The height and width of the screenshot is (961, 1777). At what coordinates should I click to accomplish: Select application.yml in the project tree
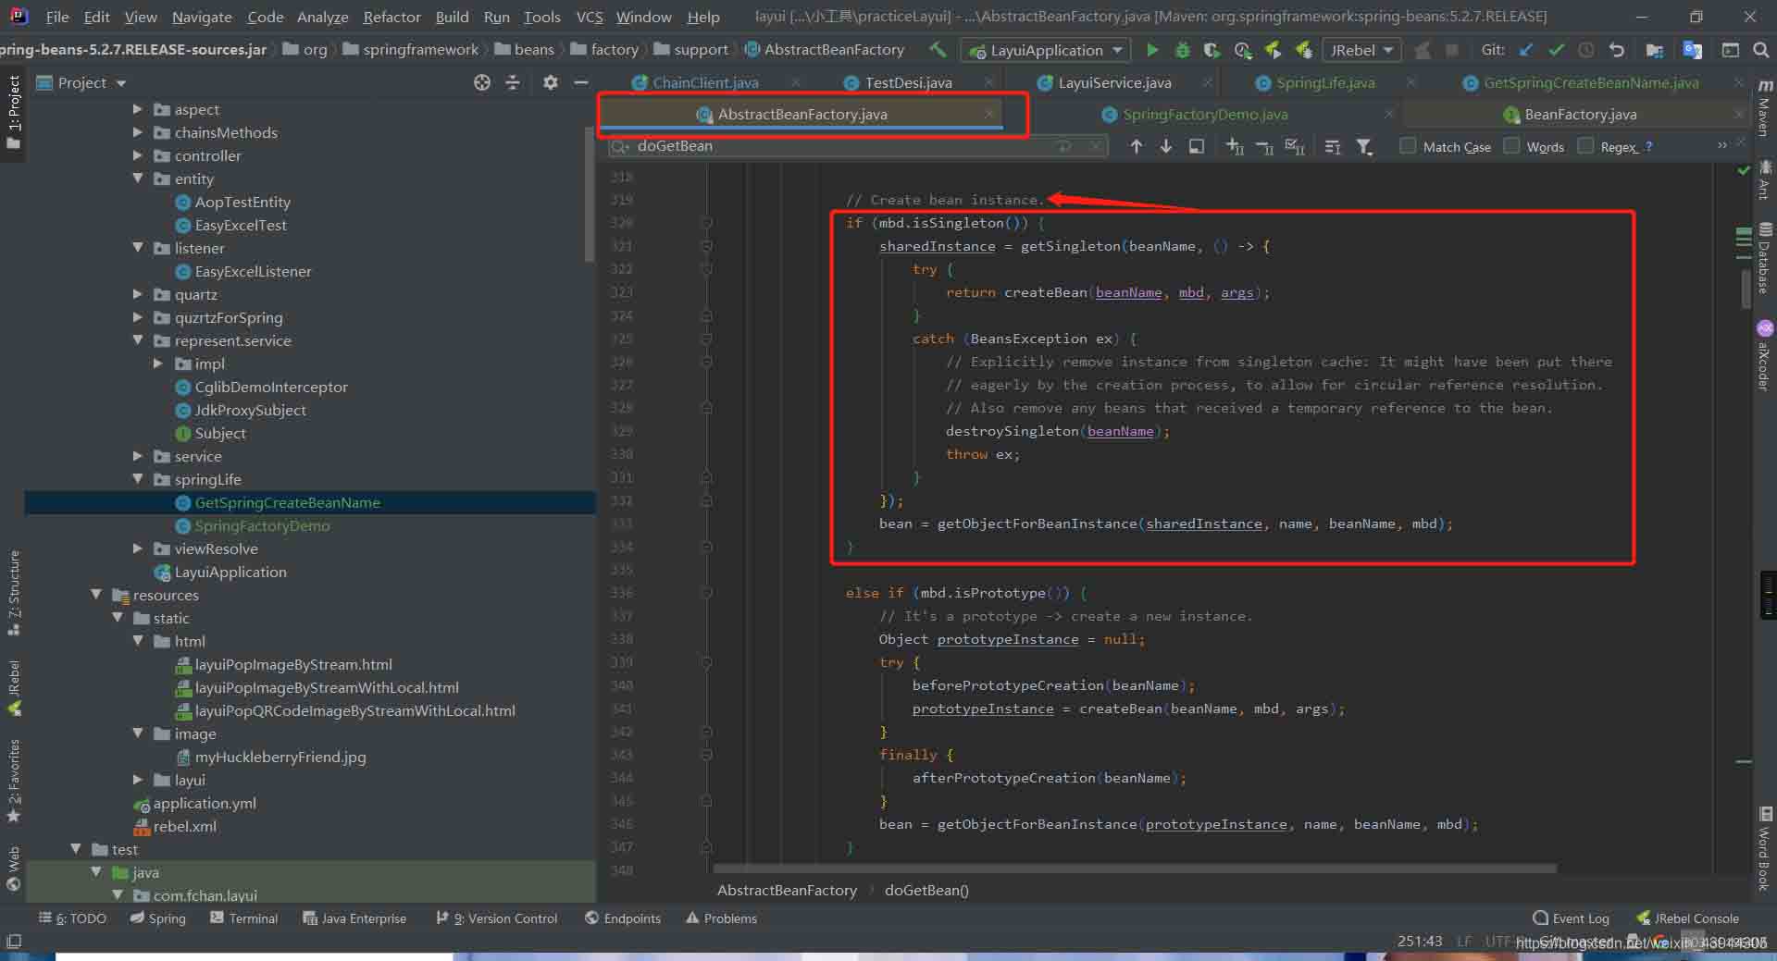click(x=205, y=803)
